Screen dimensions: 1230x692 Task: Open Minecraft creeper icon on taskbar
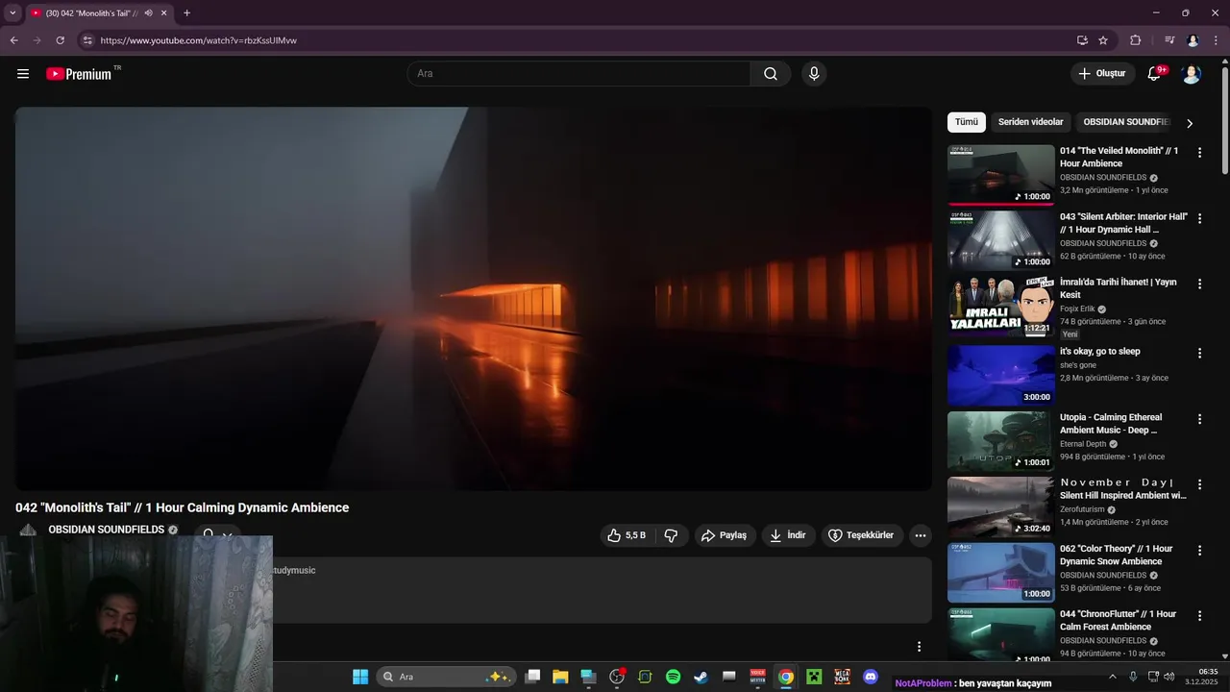[814, 677]
